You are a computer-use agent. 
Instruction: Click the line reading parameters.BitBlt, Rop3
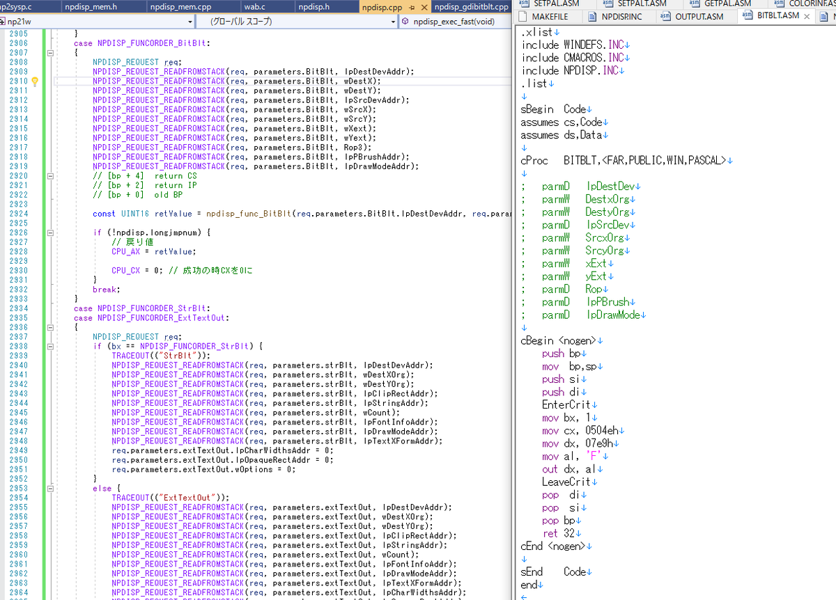[234, 147]
